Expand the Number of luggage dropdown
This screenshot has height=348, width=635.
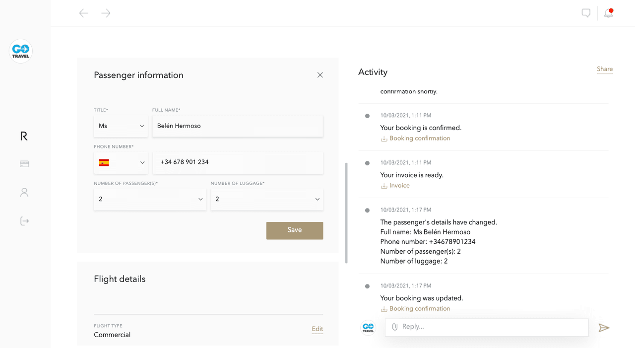point(267,200)
